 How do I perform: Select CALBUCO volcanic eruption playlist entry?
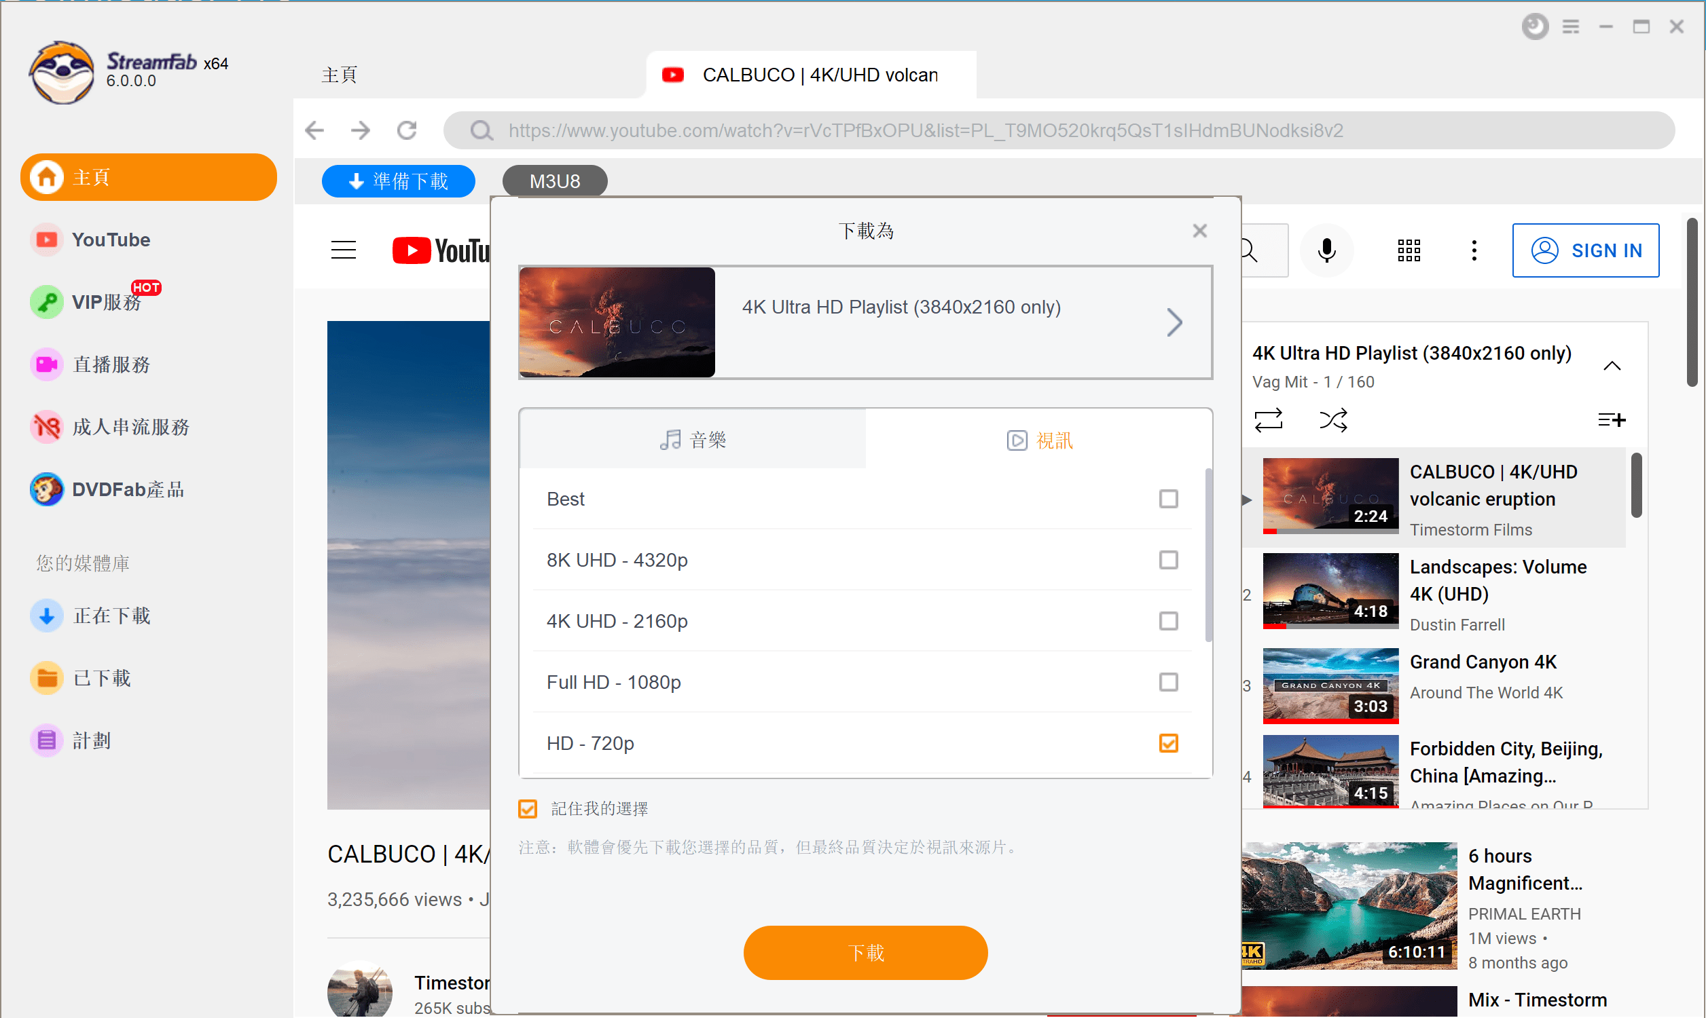[x=1434, y=498]
